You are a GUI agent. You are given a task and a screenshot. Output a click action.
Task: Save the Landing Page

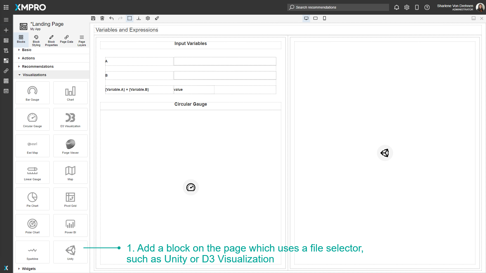pos(93,18)
